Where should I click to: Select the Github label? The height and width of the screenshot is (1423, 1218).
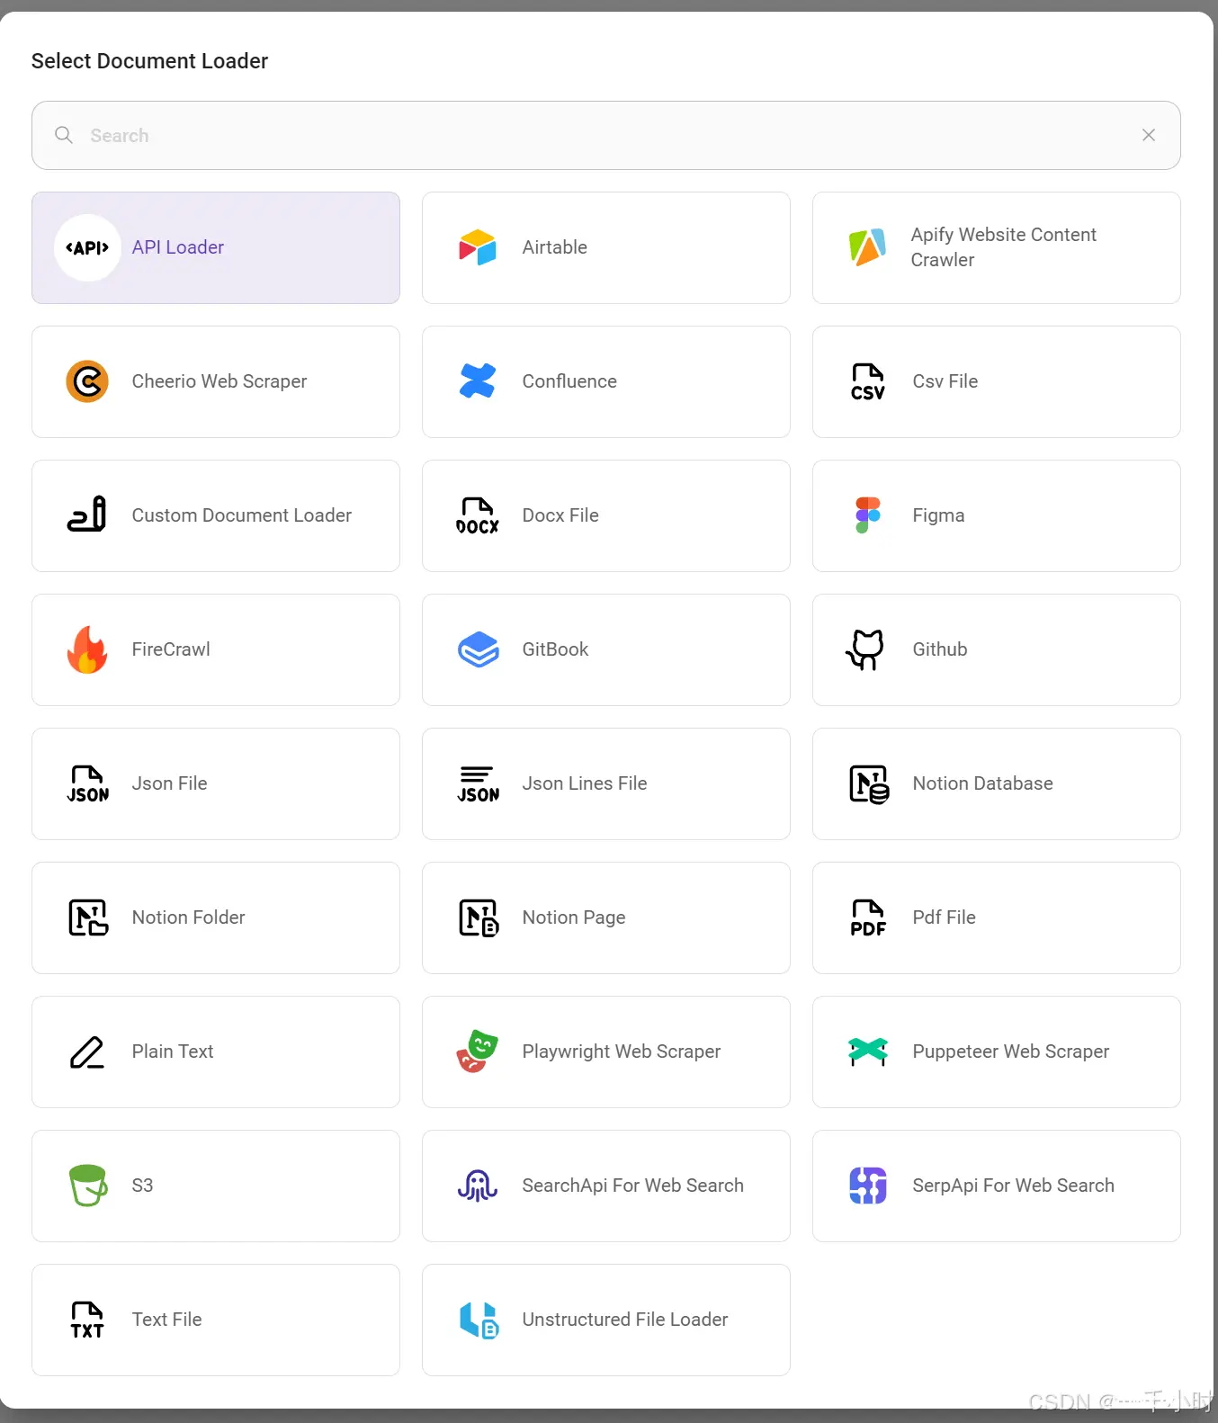940,649
